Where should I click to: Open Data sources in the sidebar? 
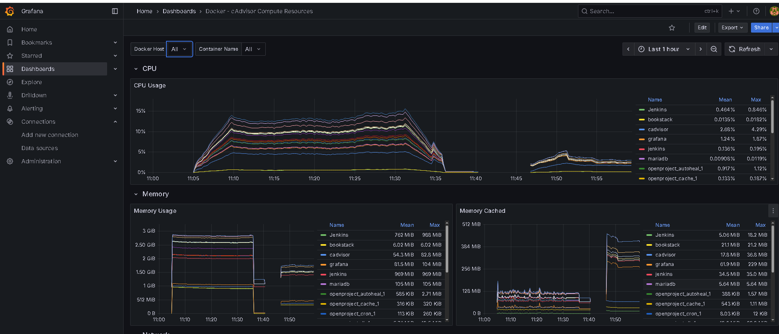[x=40, y=148]
